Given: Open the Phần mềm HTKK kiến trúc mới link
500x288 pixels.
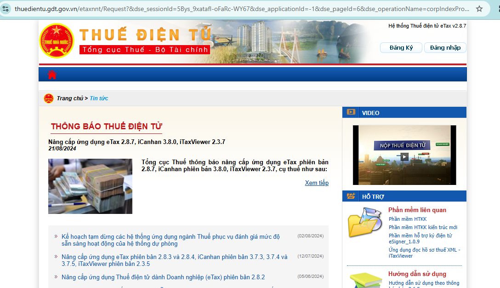Looking at the screenshot, I should point(423,227).
